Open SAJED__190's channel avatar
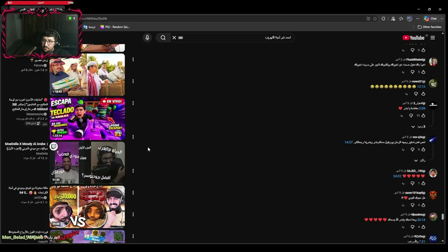Image resolution: width=448 pixels, height=252 pixels. click(x=433, y=173)
